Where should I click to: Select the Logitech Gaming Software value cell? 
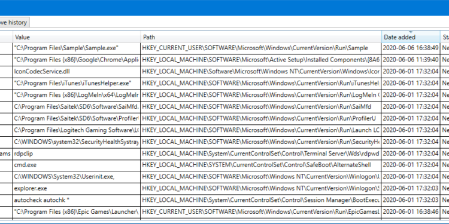pos(77,130)
